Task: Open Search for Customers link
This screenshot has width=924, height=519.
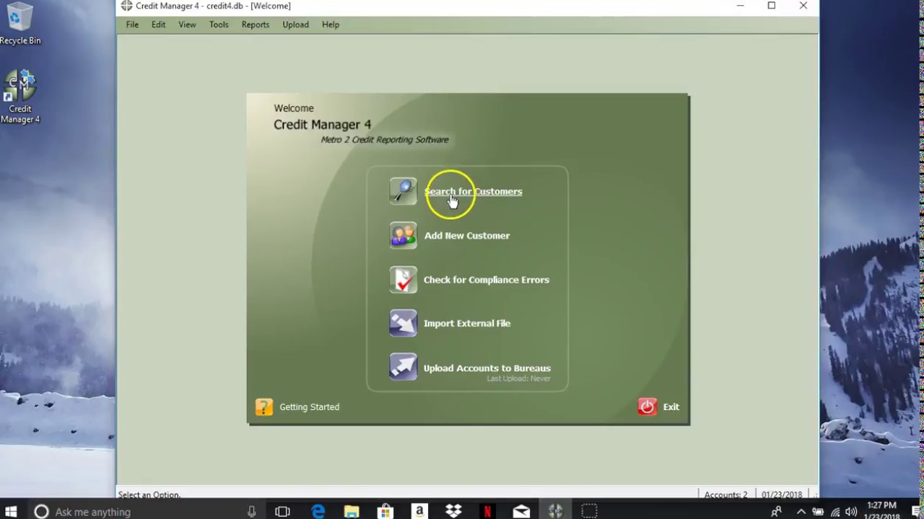Action: (x=473, y=192)
